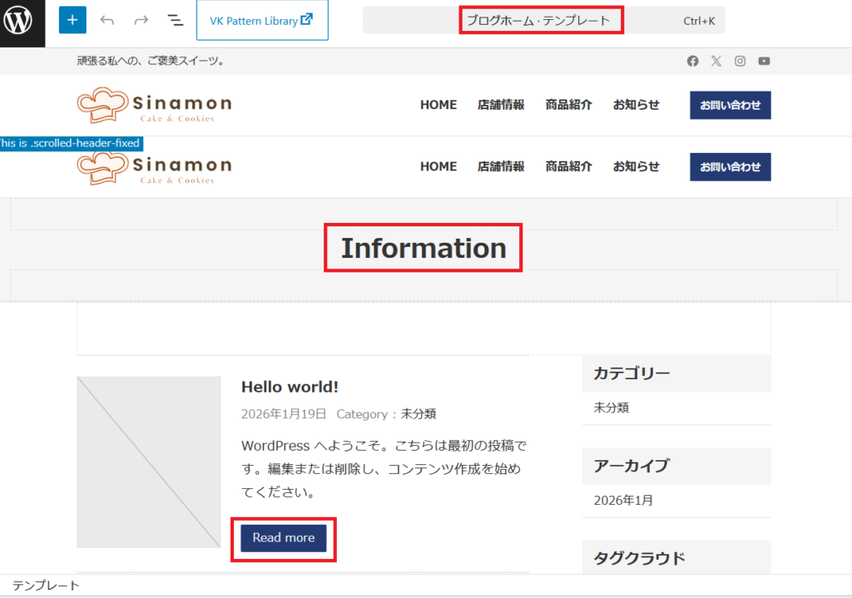Click the top お問い合わせ button
Image resolution: width=852 pixels, height=598 pixels.
click(730, 105)
